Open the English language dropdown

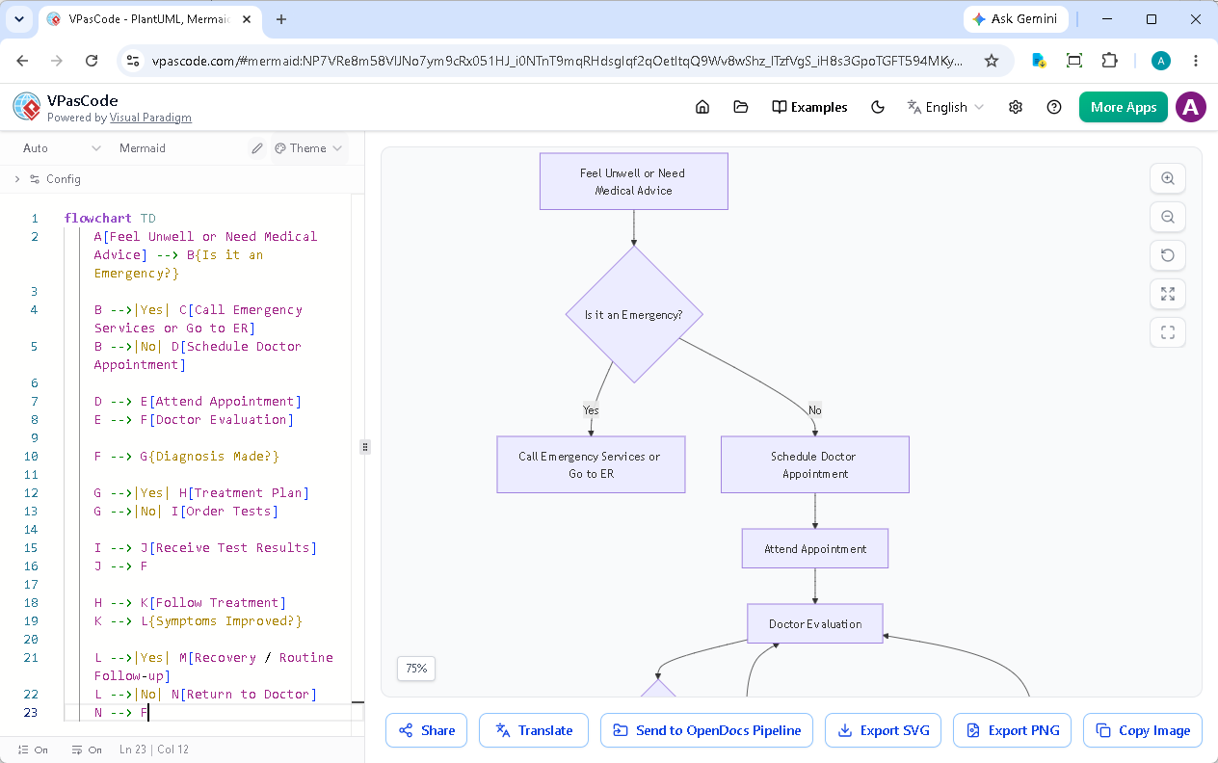[x=945, y=107]
